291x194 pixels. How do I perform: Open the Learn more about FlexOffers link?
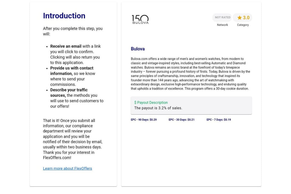(x=67, y=168)
